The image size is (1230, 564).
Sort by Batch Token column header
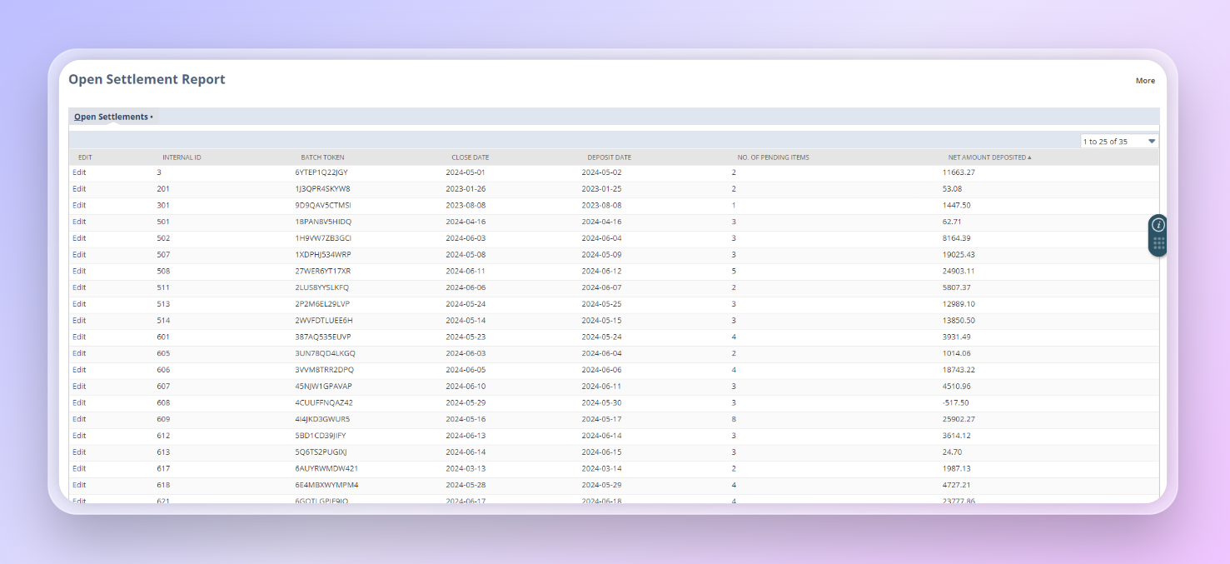322,157
